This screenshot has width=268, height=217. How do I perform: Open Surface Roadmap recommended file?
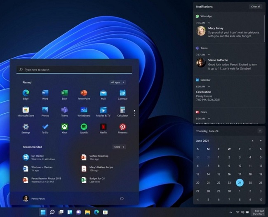point(95,157)
